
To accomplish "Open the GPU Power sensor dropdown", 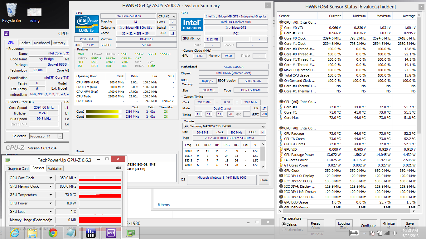I will click(x=31, y=203).
